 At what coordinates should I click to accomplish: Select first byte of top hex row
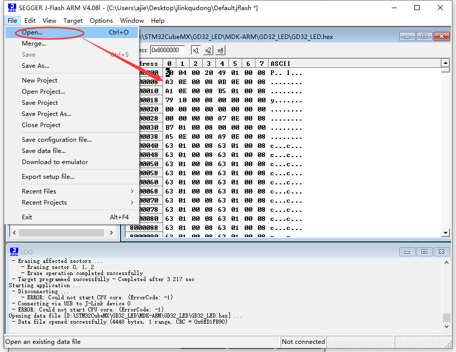click(x=169, y=72)
